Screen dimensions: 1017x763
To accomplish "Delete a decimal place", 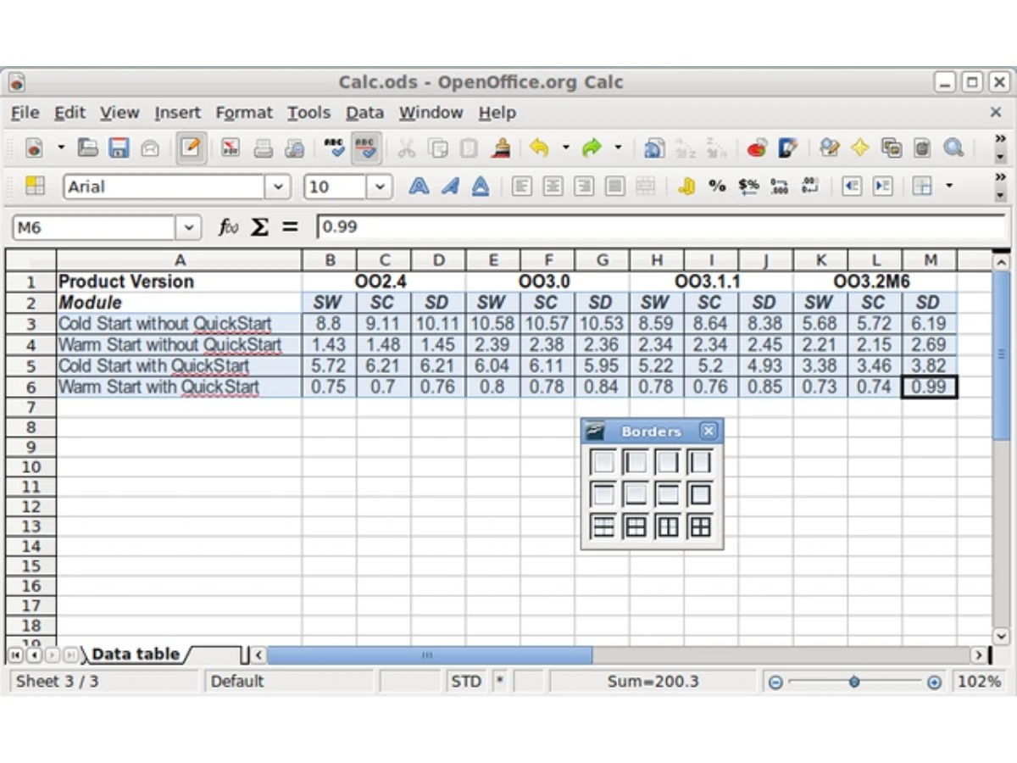I will [x=809, y=187].
